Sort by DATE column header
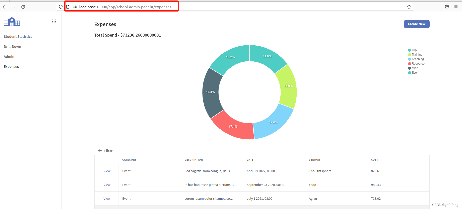This screenshot has height=209, width=462. 250,160
